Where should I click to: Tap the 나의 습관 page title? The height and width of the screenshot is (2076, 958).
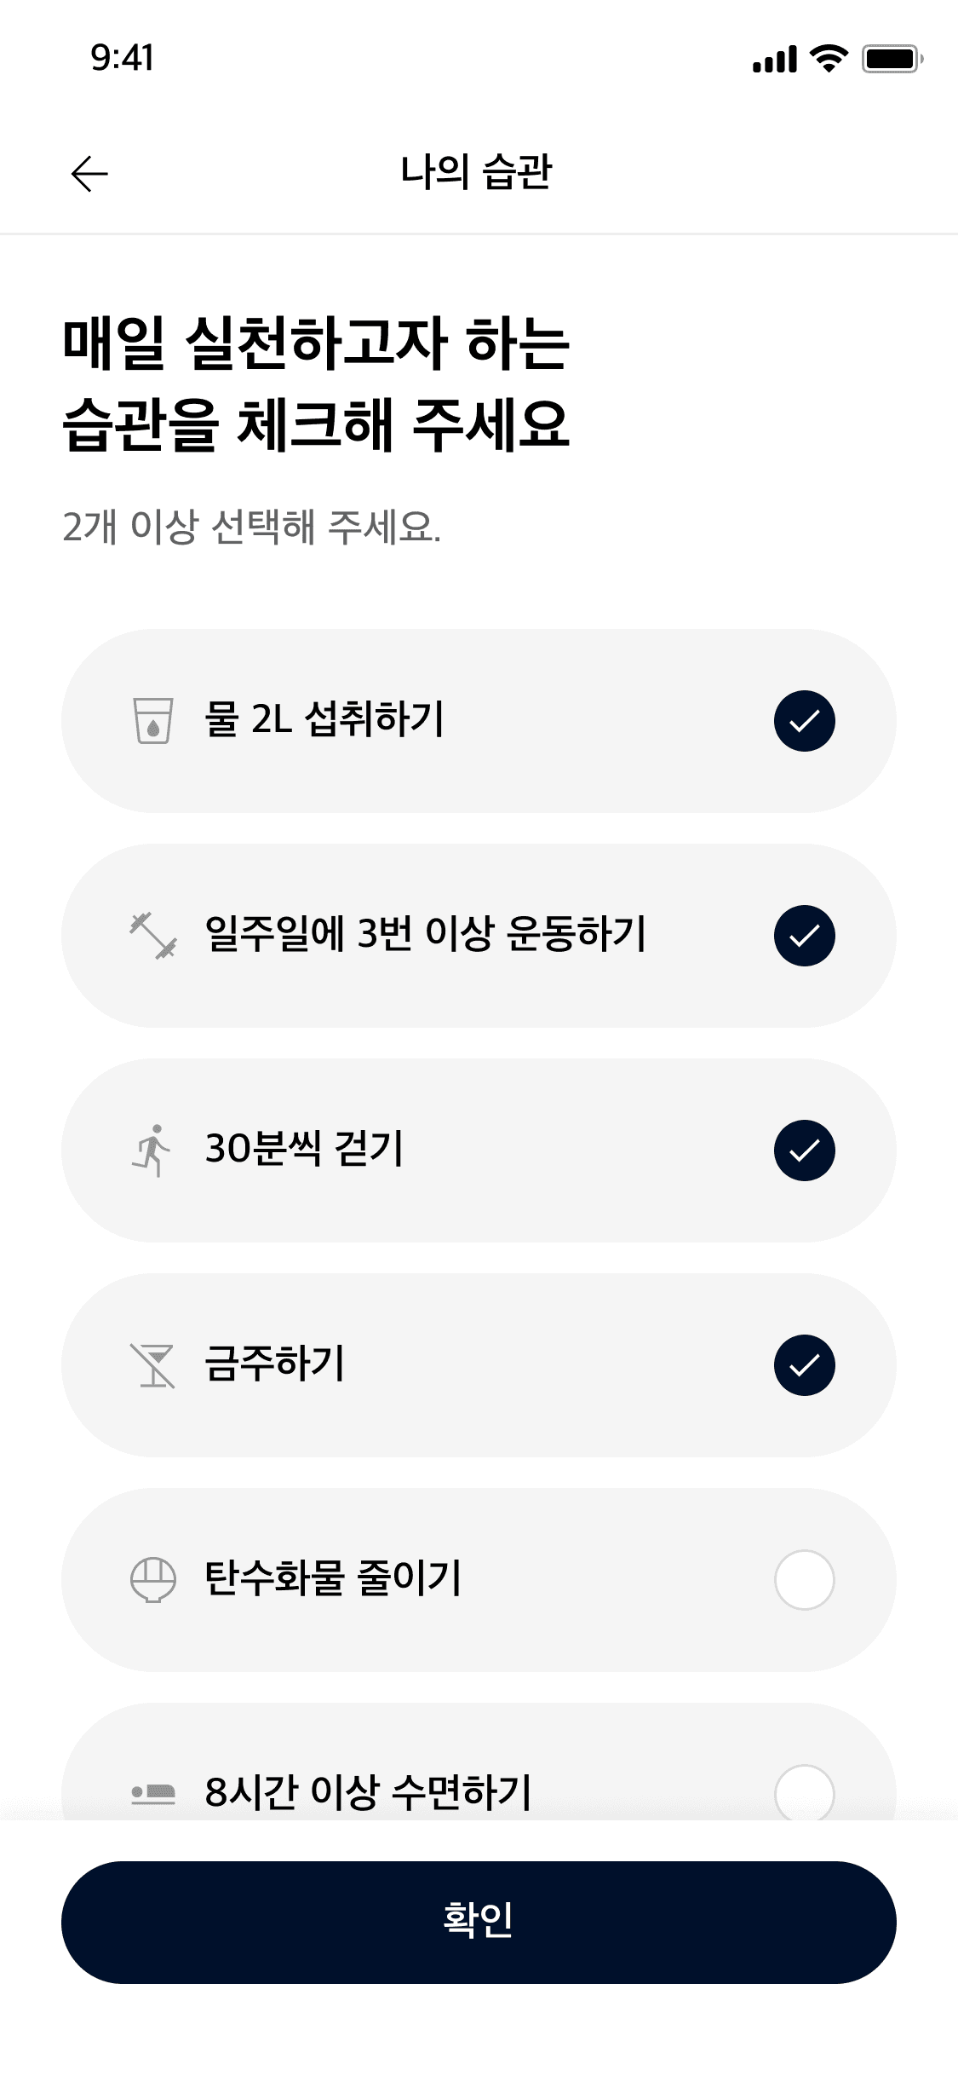coord(477,172)
